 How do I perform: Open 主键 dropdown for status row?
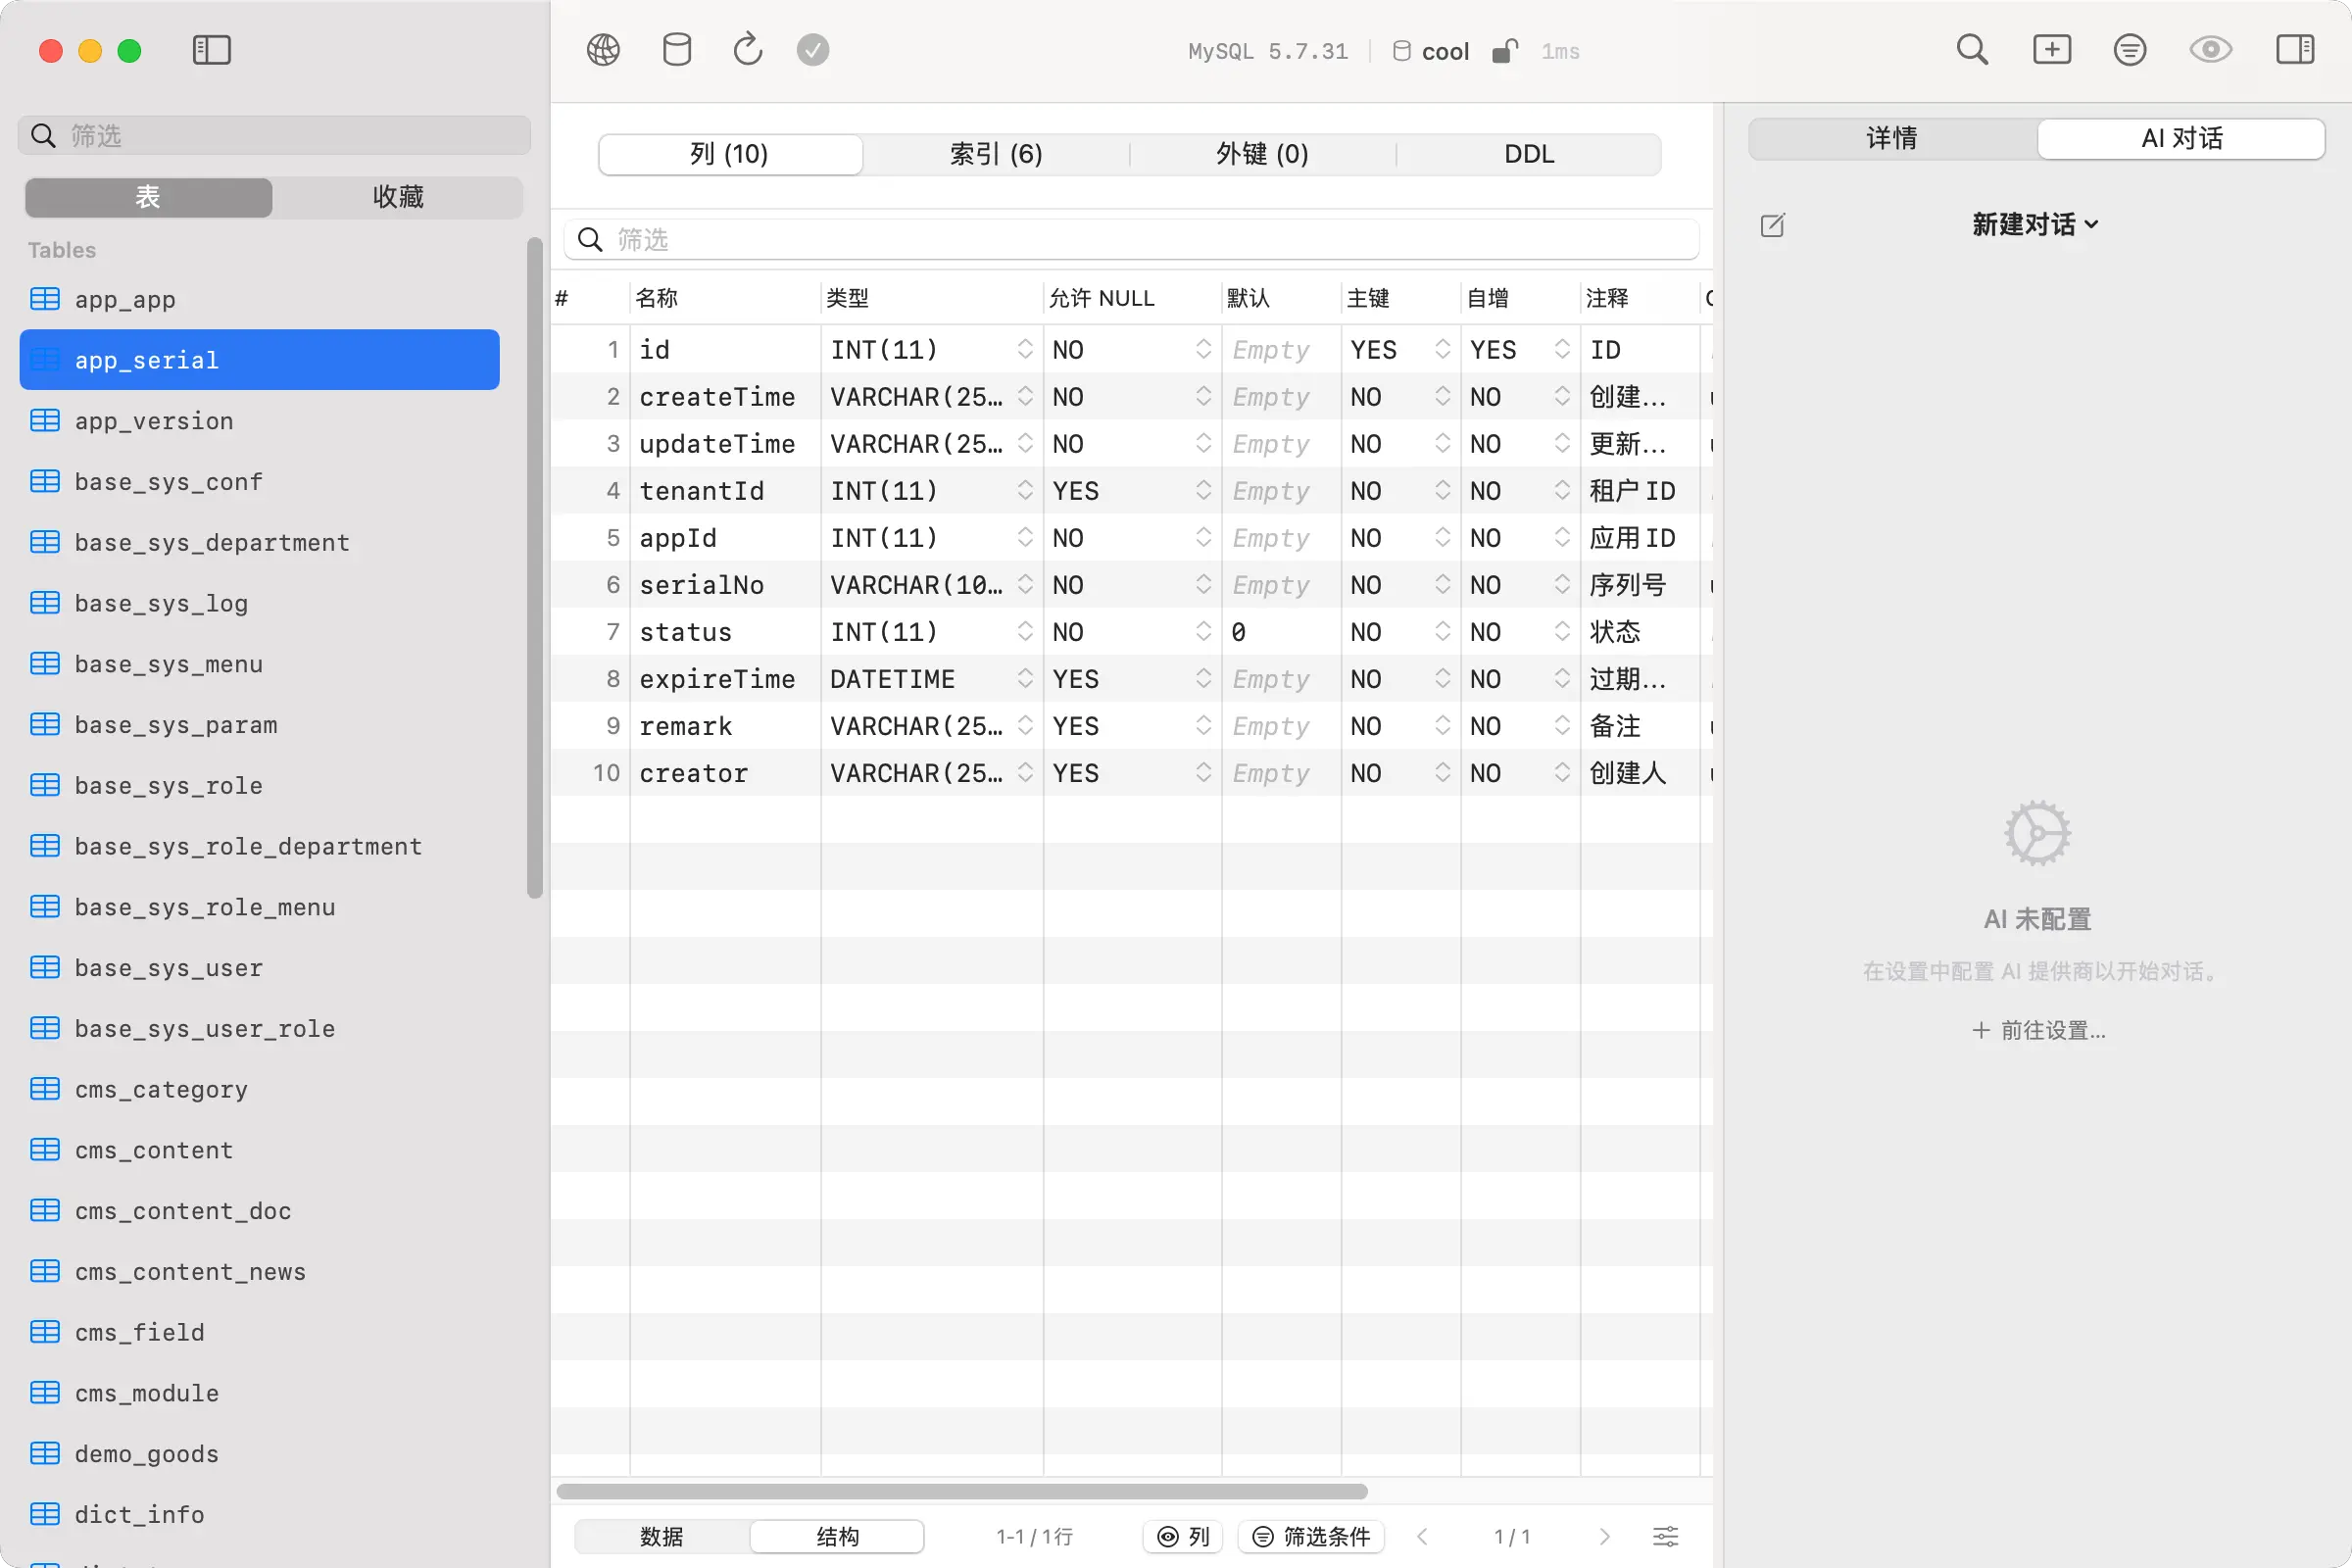point(1442,631)
